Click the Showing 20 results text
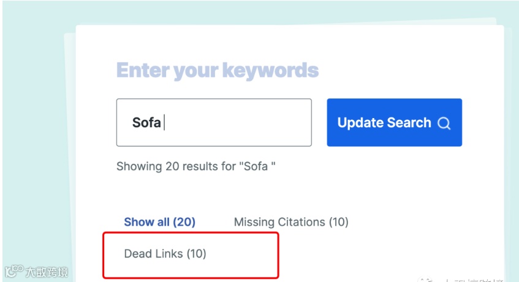Image resolution: width=519 pixels, height=282 pixels. tap(195, 166)
